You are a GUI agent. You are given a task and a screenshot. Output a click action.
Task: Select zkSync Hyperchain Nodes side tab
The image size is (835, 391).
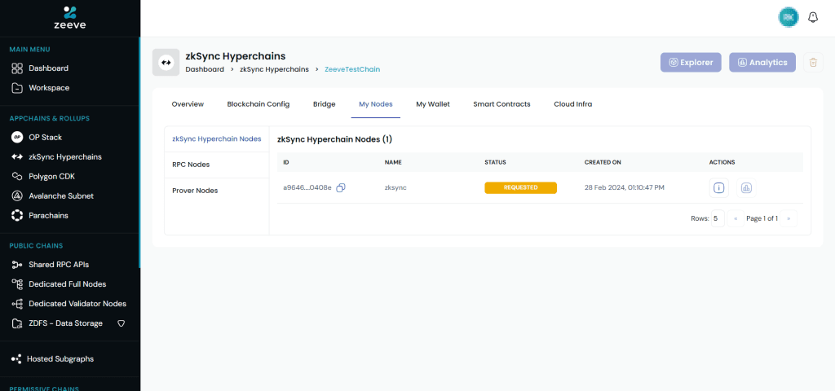pyautogui.click(x=217, y=138)
